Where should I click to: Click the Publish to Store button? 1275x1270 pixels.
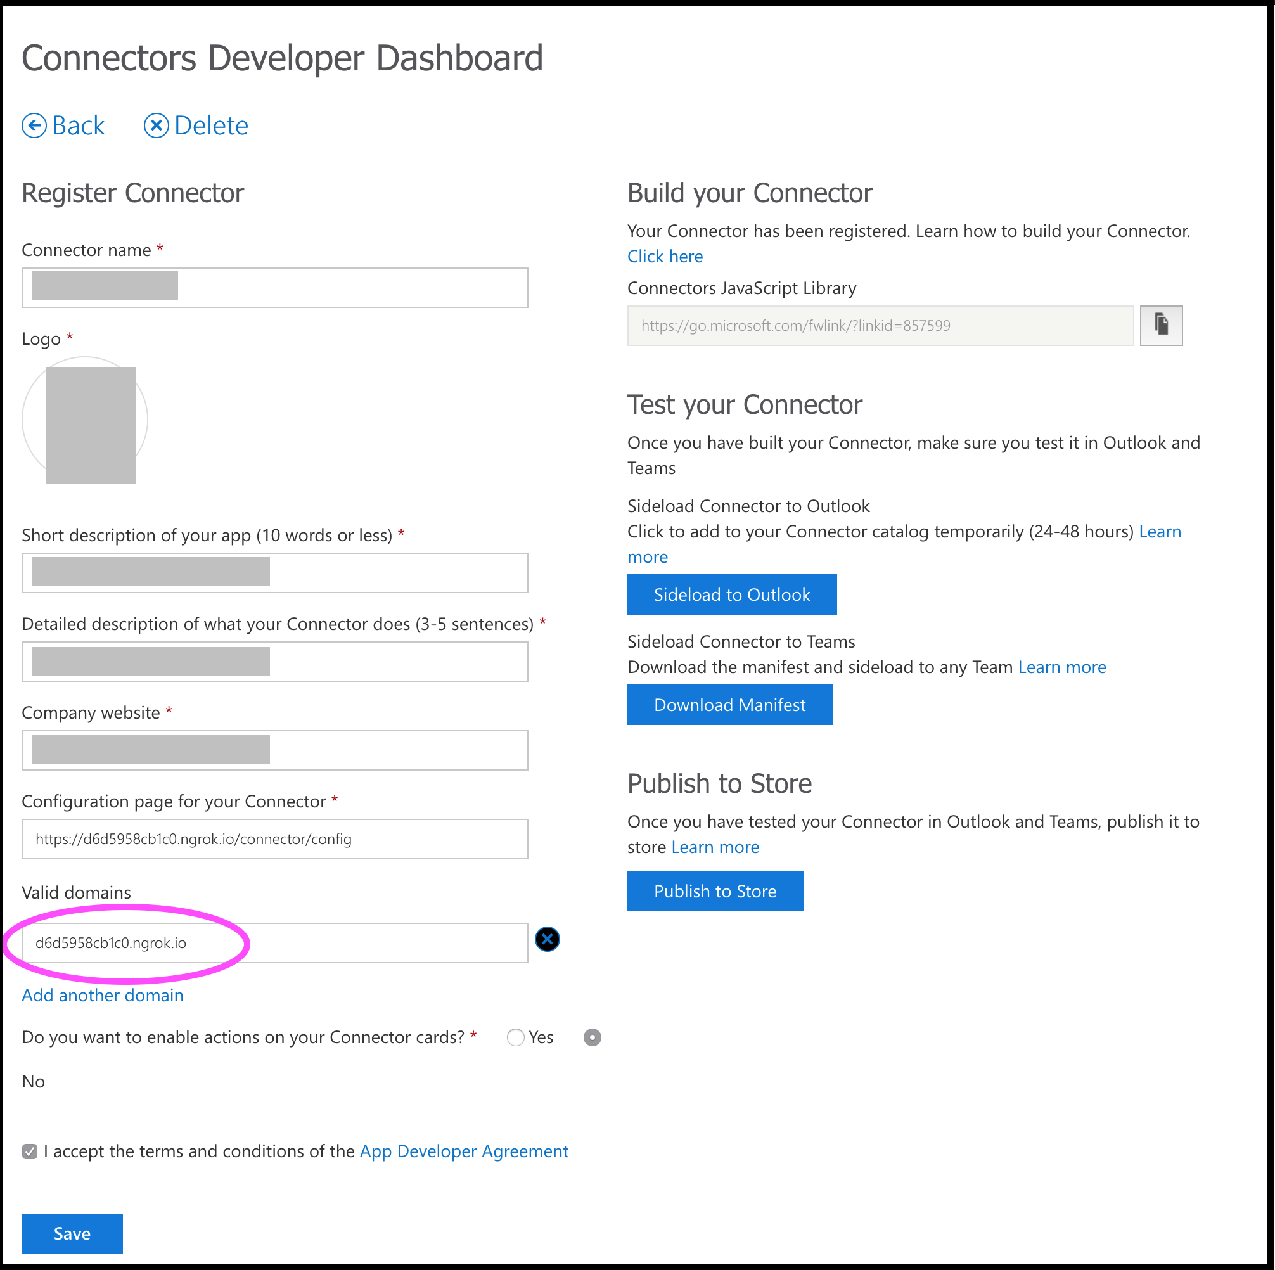tap(715, 890)
